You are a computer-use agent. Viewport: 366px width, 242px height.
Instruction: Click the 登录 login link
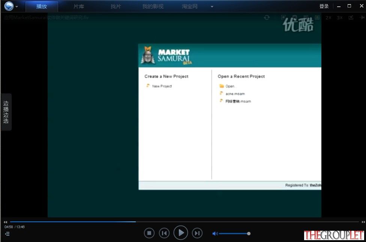(x=324, y=6)
